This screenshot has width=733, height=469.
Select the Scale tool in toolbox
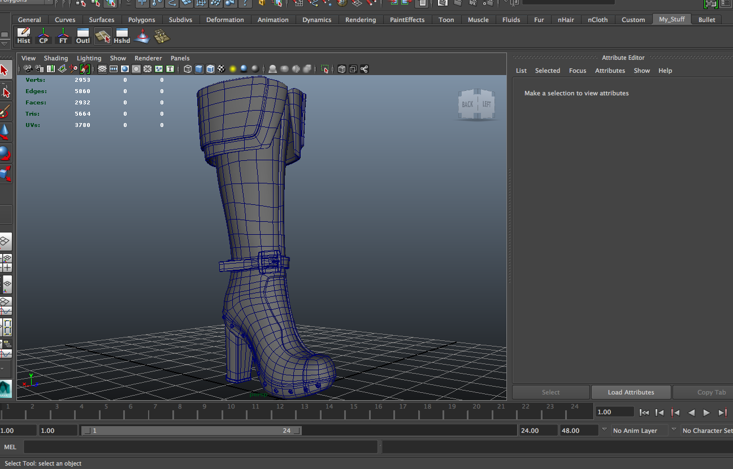5,174
